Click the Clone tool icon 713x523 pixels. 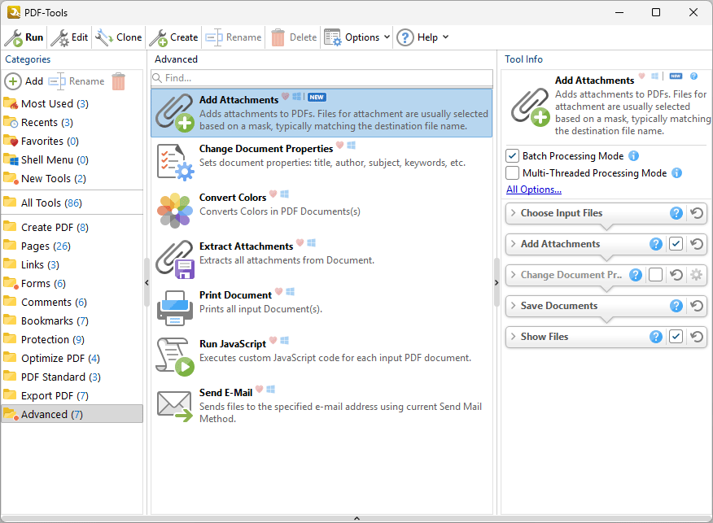point(104,37)
